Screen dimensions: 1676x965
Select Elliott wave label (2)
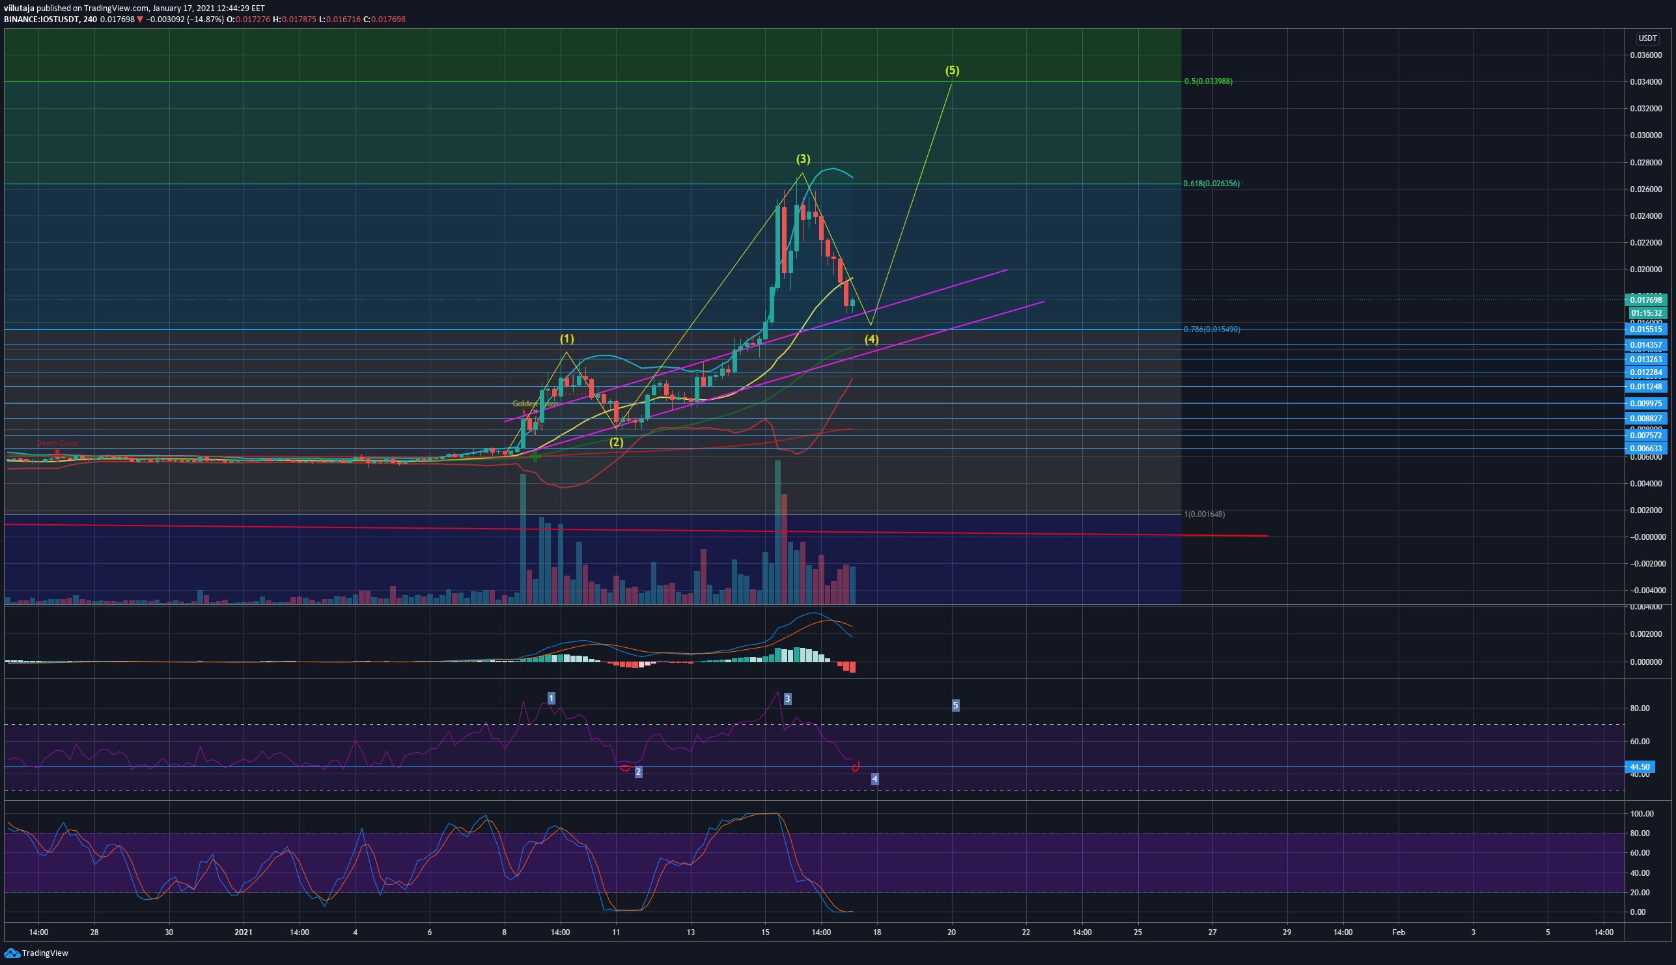point(617,442)
